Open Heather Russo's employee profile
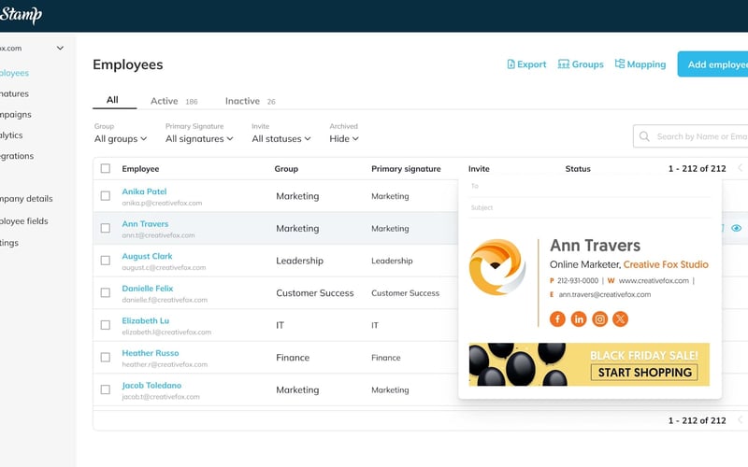The width and height of the screenshot is (748, 467). click(x=151, y=353)
